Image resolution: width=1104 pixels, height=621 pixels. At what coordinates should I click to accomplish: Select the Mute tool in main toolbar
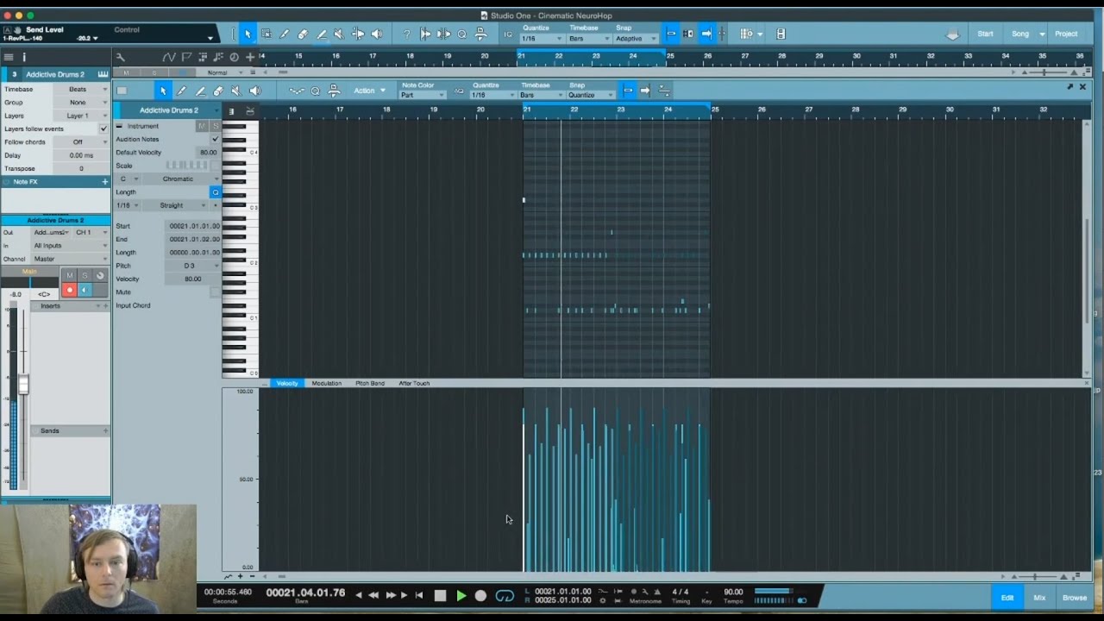(x=339, y=34)
